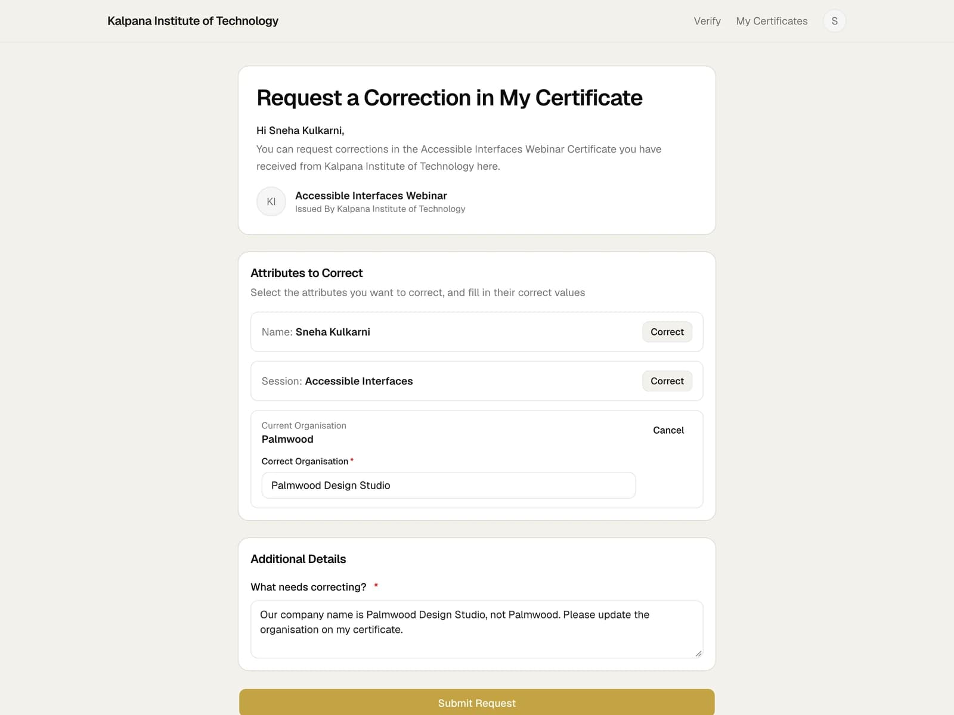Image resolution: width=954 pixels, height=715 pixels.
Task: Grab the textarea resize handle corner
Action: click(x=698, y=653)
